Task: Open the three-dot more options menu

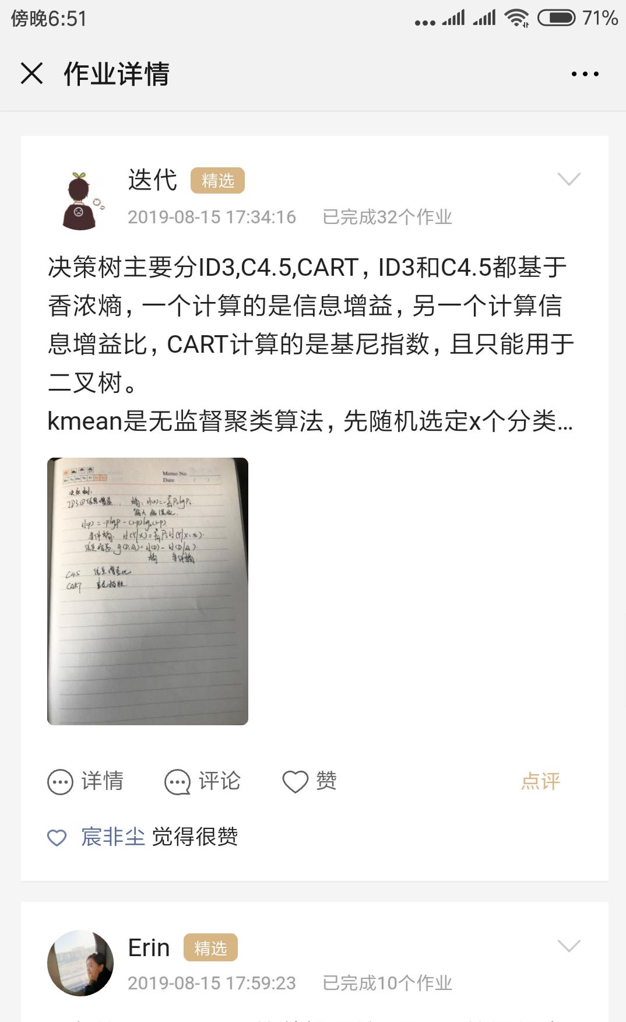Action: point(585,74)
